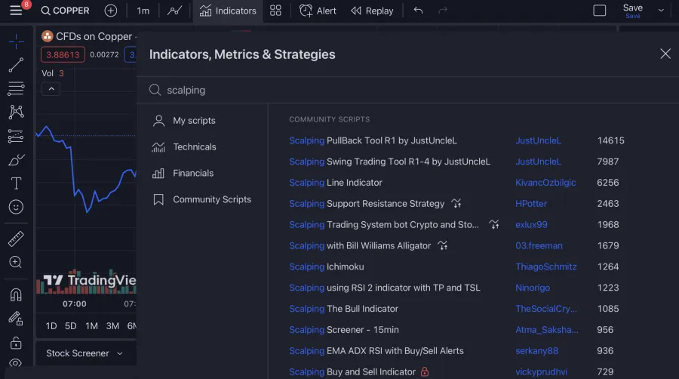Image resolution: width=679 pixels, height=379 pixels.
Task: Click the zoom in tool
Action: (x=16, y=263)
